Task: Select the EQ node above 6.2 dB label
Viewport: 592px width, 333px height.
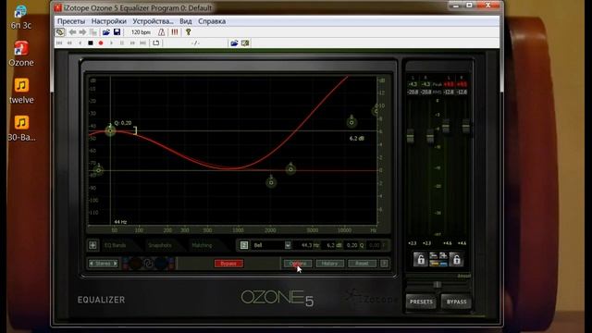Action: 351,122
